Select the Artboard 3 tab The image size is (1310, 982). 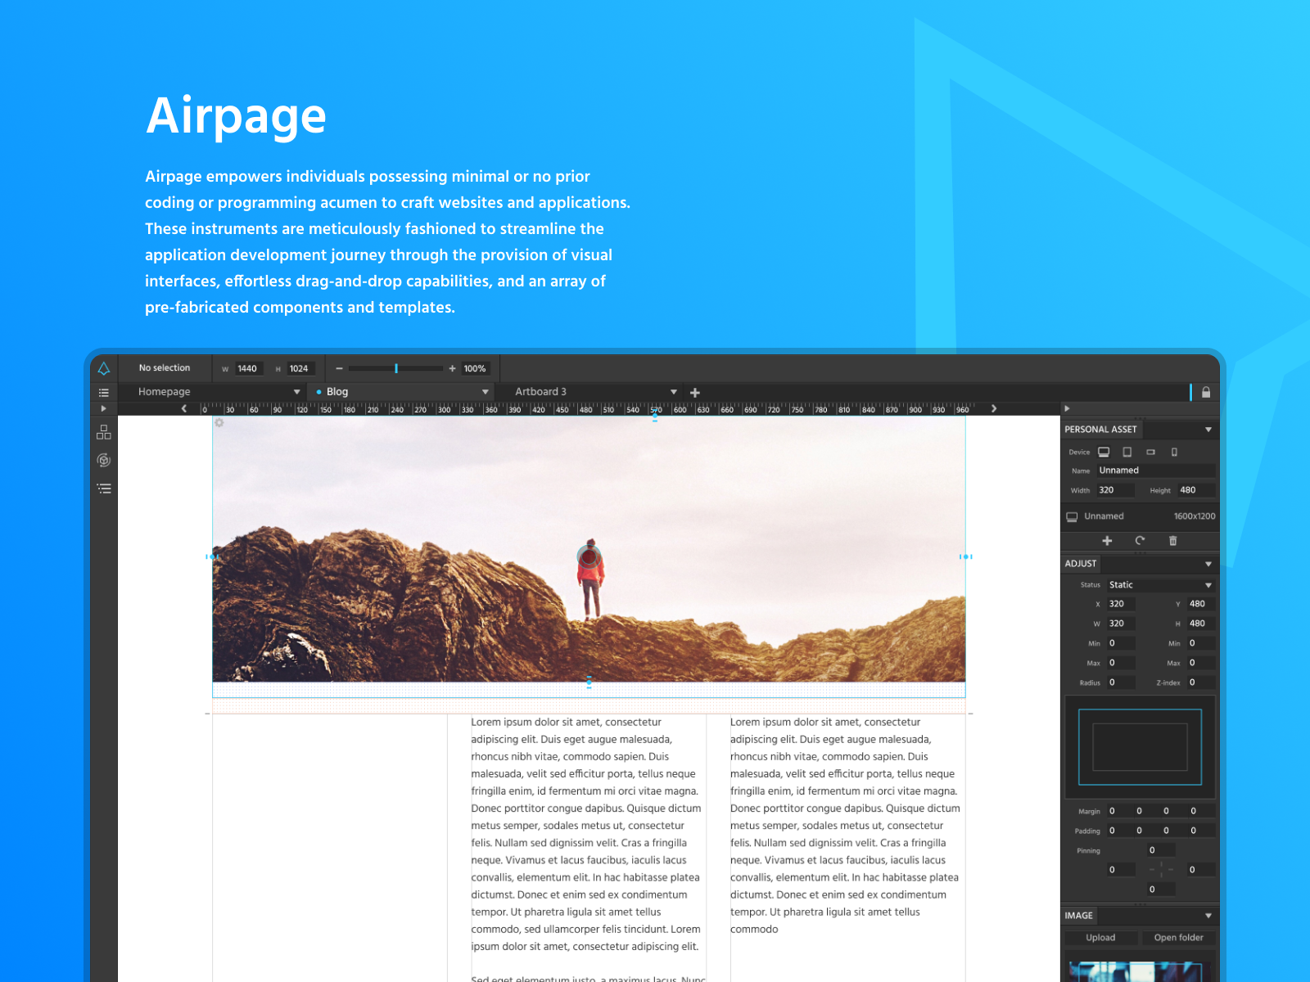pyautogui.click(x=541, y=391)
